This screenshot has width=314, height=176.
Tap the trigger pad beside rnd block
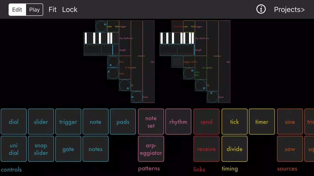coord(177,62)
